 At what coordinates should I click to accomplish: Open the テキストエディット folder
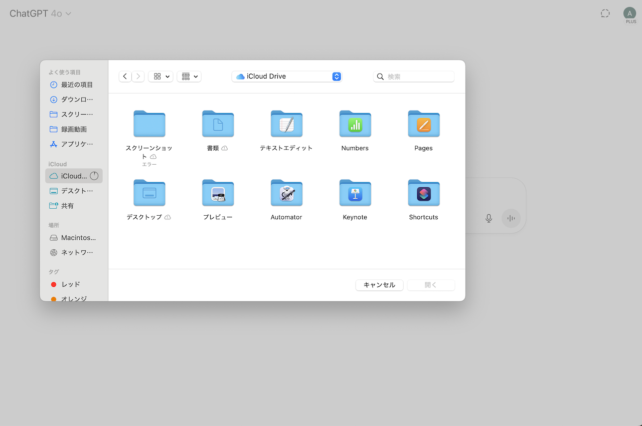286,124
